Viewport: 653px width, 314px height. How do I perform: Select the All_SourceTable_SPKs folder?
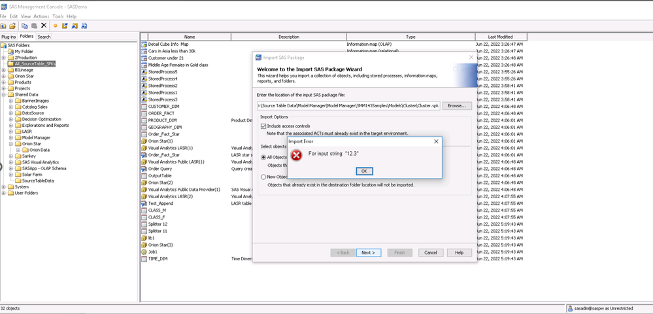click(x=35, y=64)
